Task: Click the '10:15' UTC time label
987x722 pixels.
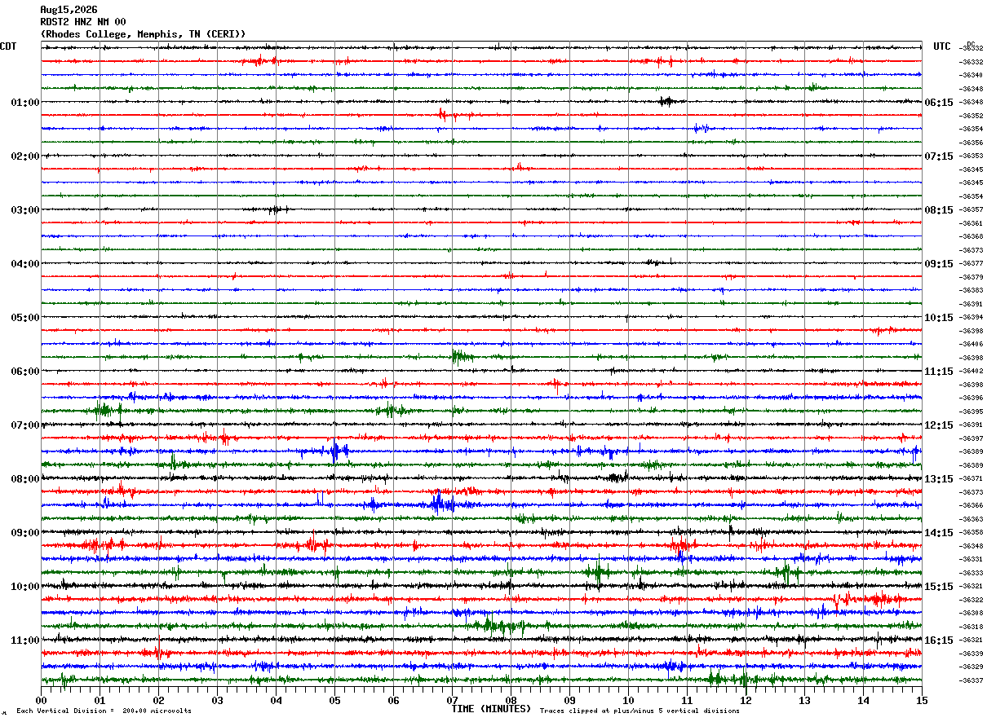Action: 939,318
